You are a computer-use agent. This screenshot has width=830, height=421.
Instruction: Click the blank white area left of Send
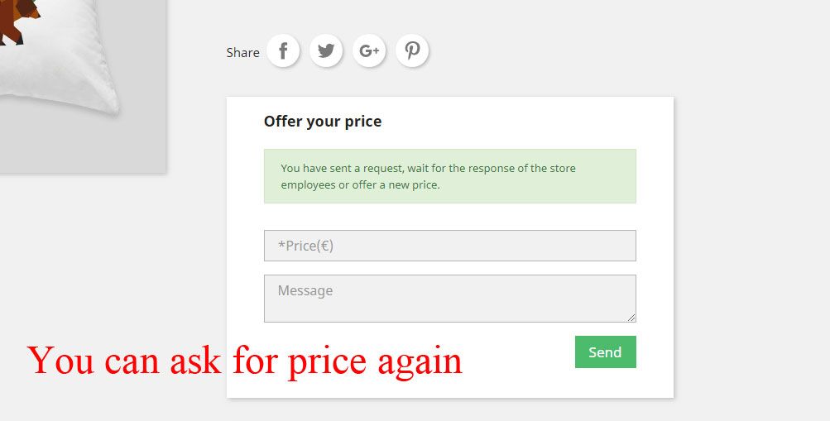coord(519,352)
